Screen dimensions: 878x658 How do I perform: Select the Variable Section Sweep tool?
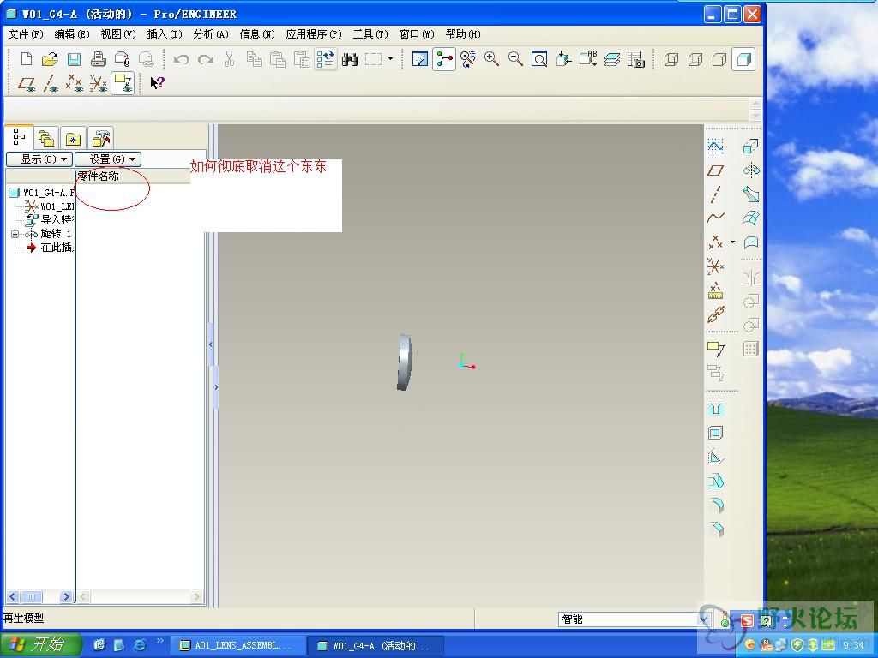click(x=751, y=194)
